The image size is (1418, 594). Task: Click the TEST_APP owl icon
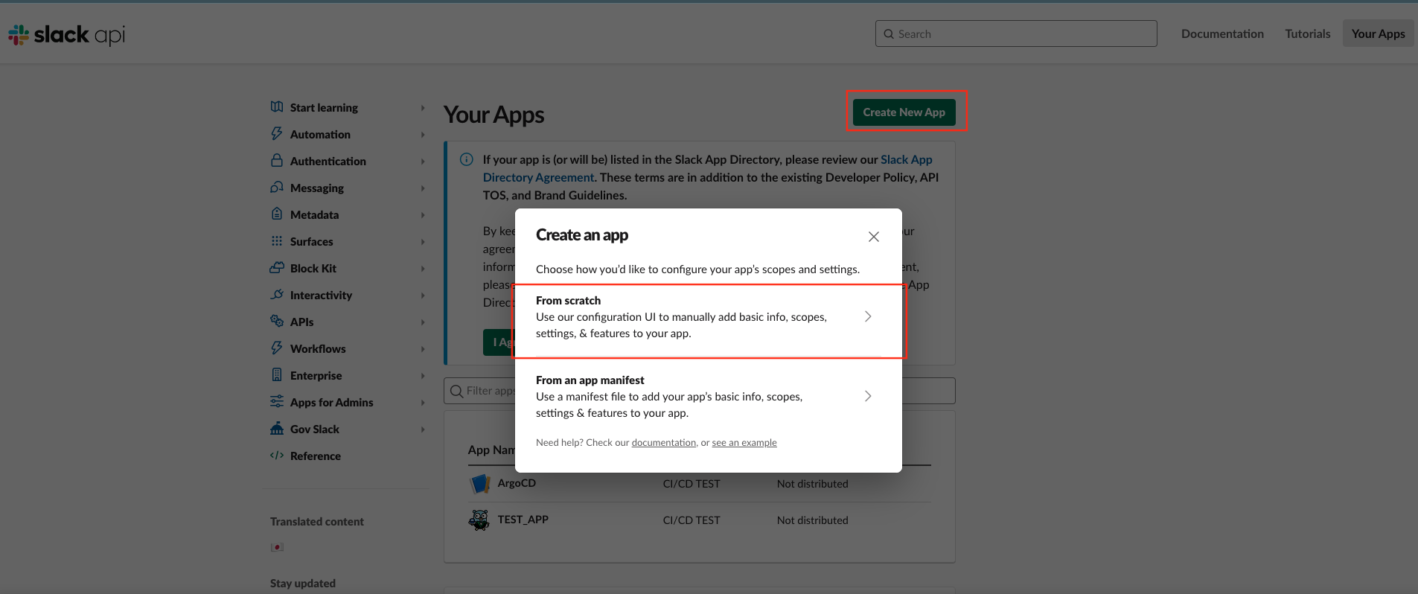479,520
